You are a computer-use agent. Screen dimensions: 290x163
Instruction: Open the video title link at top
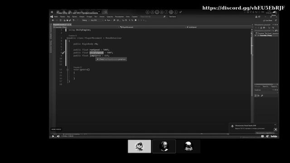(x=77, y=13)
